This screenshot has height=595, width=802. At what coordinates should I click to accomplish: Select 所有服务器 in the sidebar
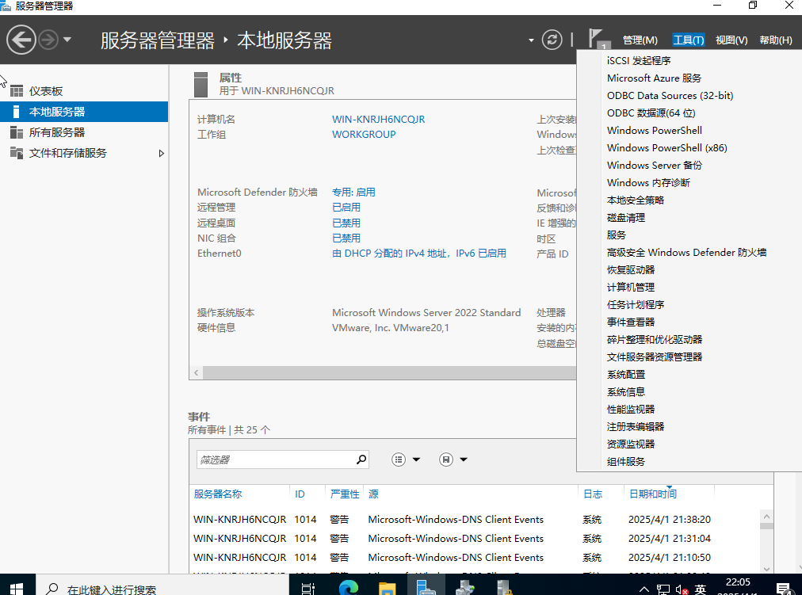click(84, 132)
